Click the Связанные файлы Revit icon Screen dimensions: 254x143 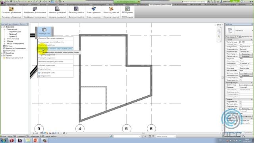point(4,58)
